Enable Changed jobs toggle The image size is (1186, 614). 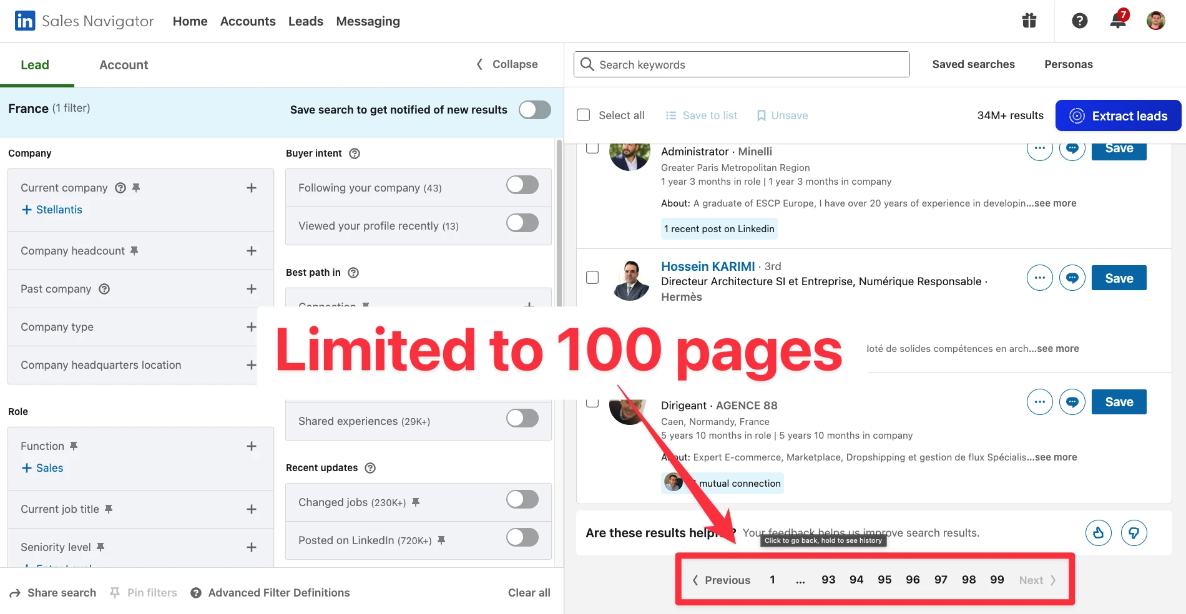coord(522,499)
